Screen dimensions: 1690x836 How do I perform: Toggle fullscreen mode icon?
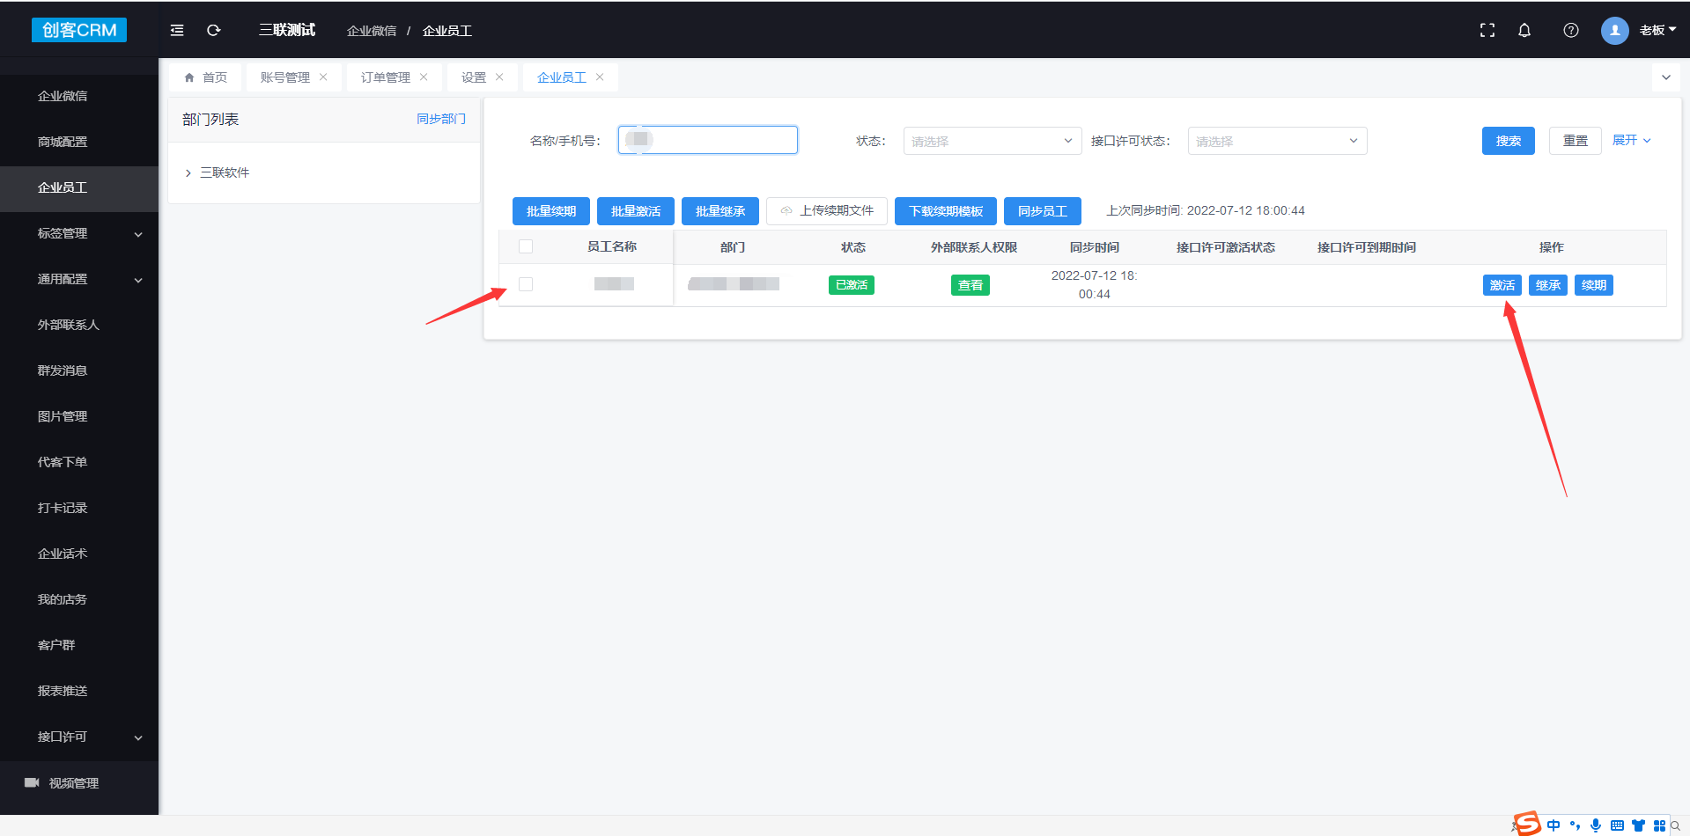tap(1487, 30)
